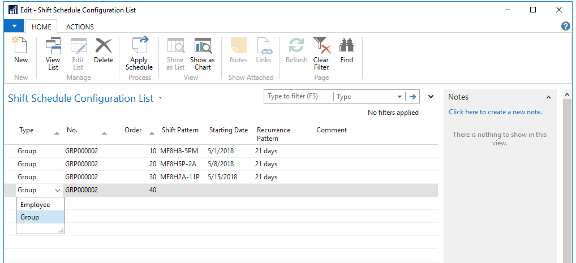This screenshot has height=263, width=576.
Task: Expand the filter field Type combo box
Action: 399,97
